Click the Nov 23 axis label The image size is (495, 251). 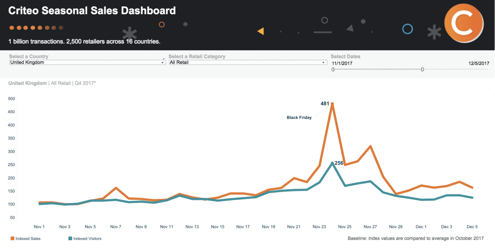pos(319,227)
